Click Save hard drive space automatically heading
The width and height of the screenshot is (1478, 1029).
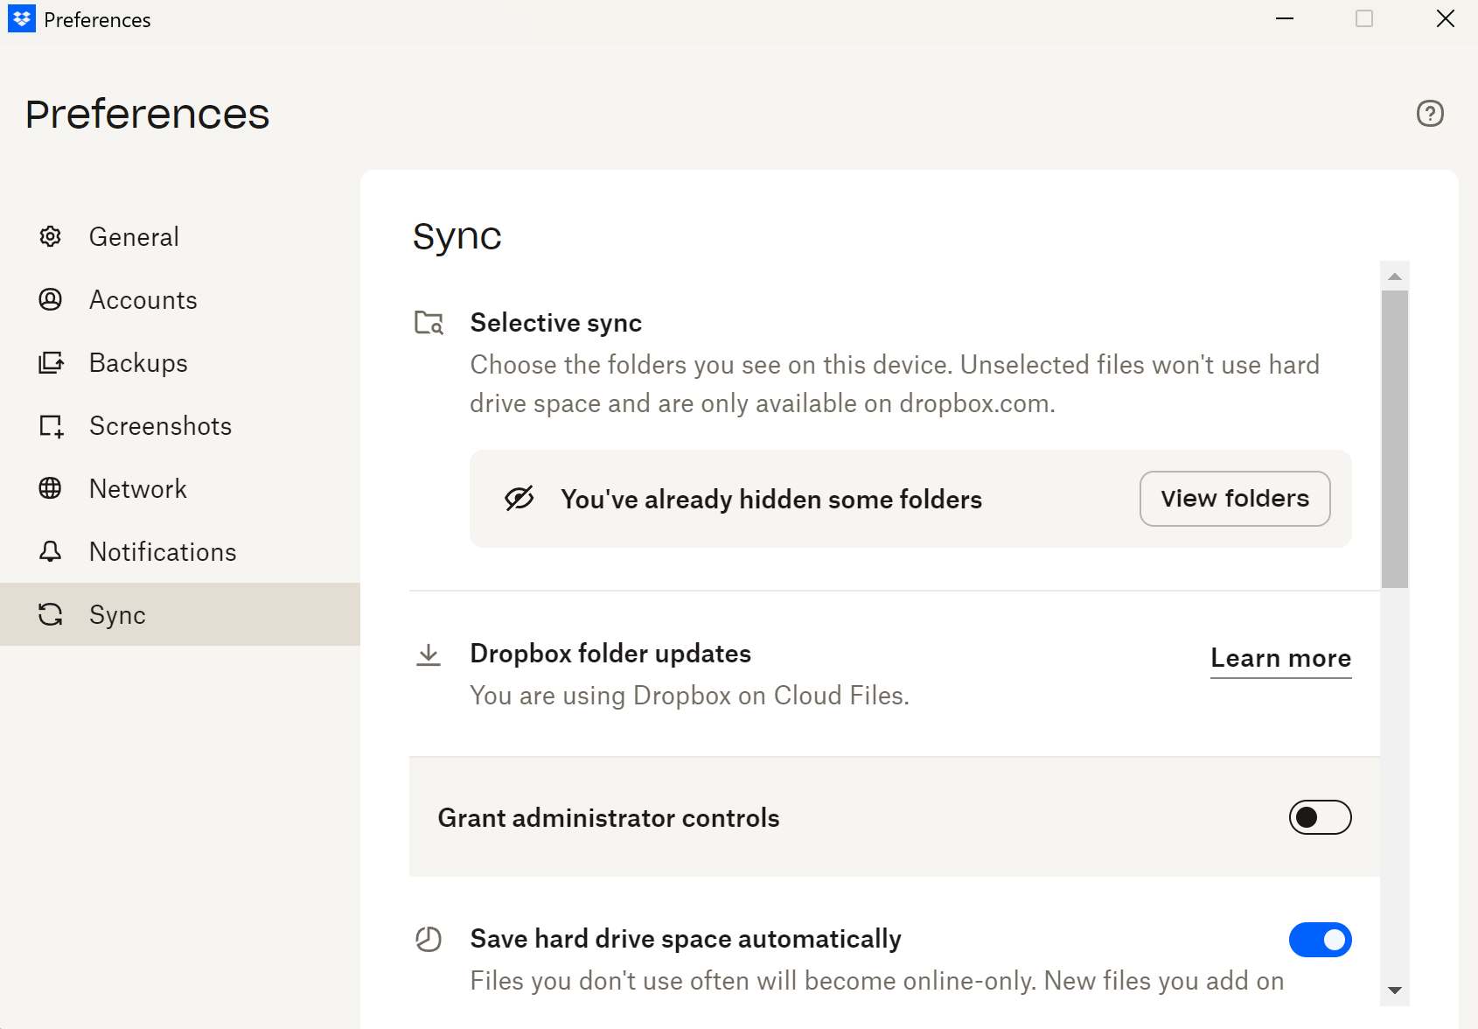[x=686, y=939]
